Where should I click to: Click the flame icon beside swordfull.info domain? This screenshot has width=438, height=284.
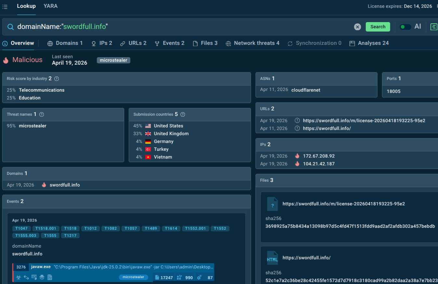tap(44, 185)
